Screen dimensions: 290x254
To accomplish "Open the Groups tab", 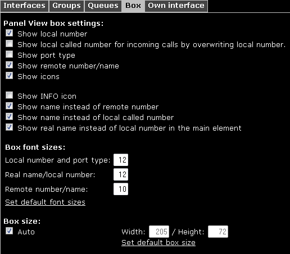I will pos(66,6).
